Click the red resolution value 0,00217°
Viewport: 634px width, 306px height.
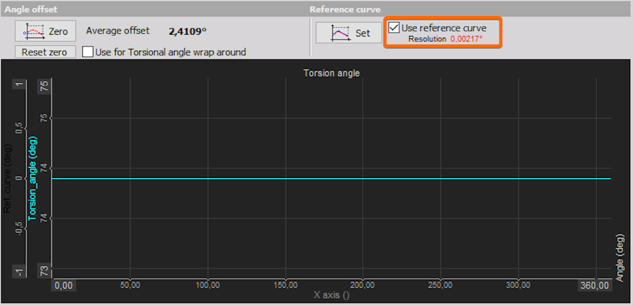[467, 39]
